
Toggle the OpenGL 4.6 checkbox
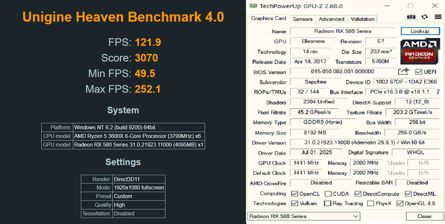400,203
